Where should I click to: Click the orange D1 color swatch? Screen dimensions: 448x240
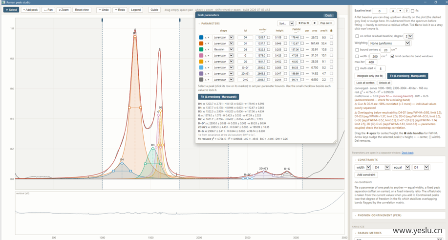coord(201,44)
